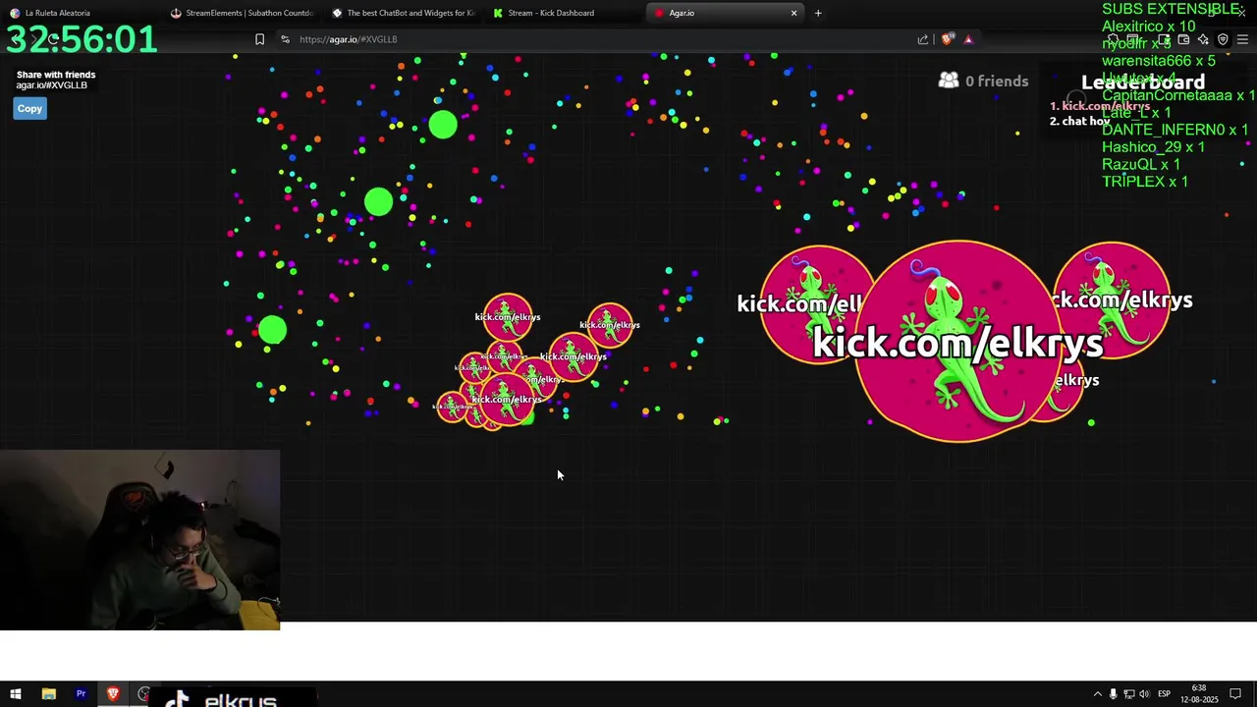
Task: Open the clock showing 6:38
Action: coord(1198,694)
